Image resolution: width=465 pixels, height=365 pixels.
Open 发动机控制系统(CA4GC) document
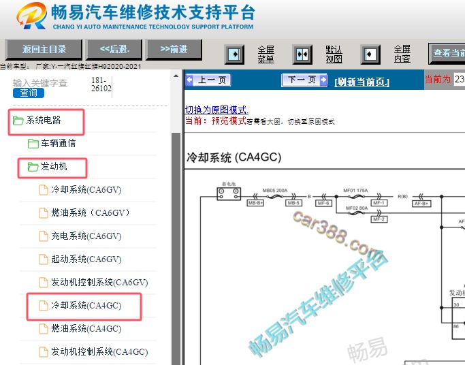(x=99, y=351)
